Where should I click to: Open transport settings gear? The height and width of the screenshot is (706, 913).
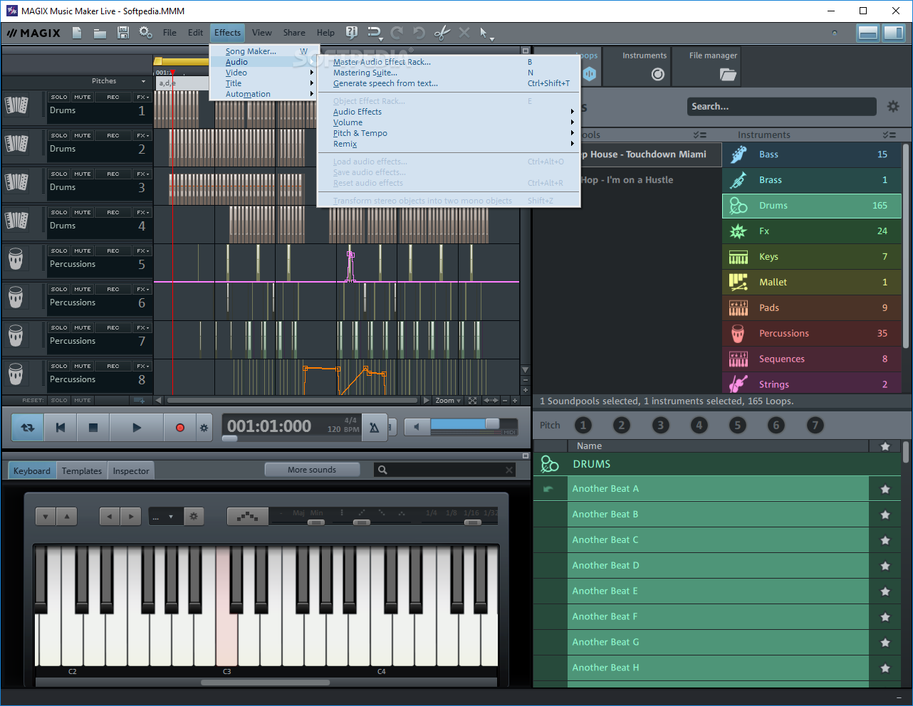[204, 428]
